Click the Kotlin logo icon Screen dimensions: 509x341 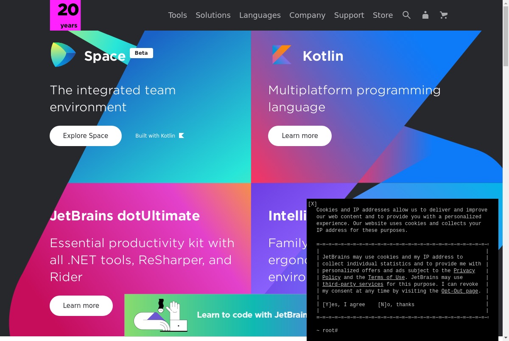click(x=282, y=55)
